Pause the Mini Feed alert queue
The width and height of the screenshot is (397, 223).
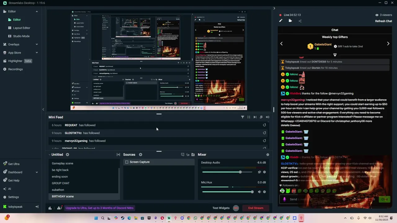(249, 117)
